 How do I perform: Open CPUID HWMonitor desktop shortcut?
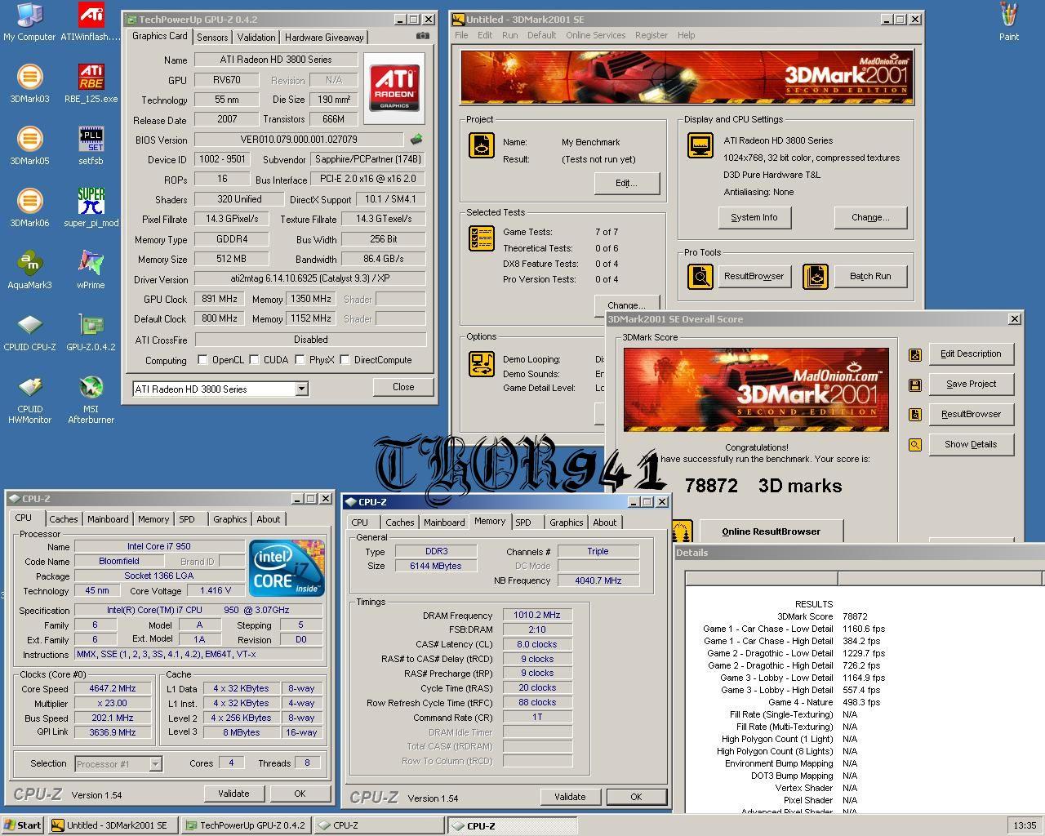pyautogui.click(x=29, y=400)
